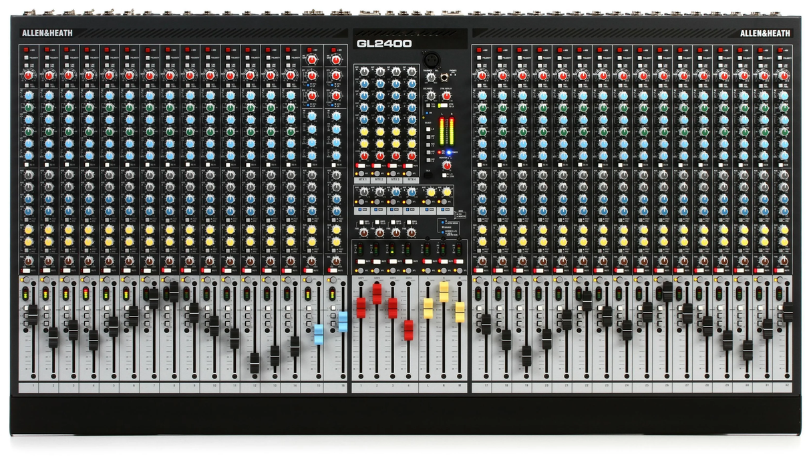The width and height of the screenshot is (811, 464).
Task: Turn the talkback level knob
Action: click(430, 78)
